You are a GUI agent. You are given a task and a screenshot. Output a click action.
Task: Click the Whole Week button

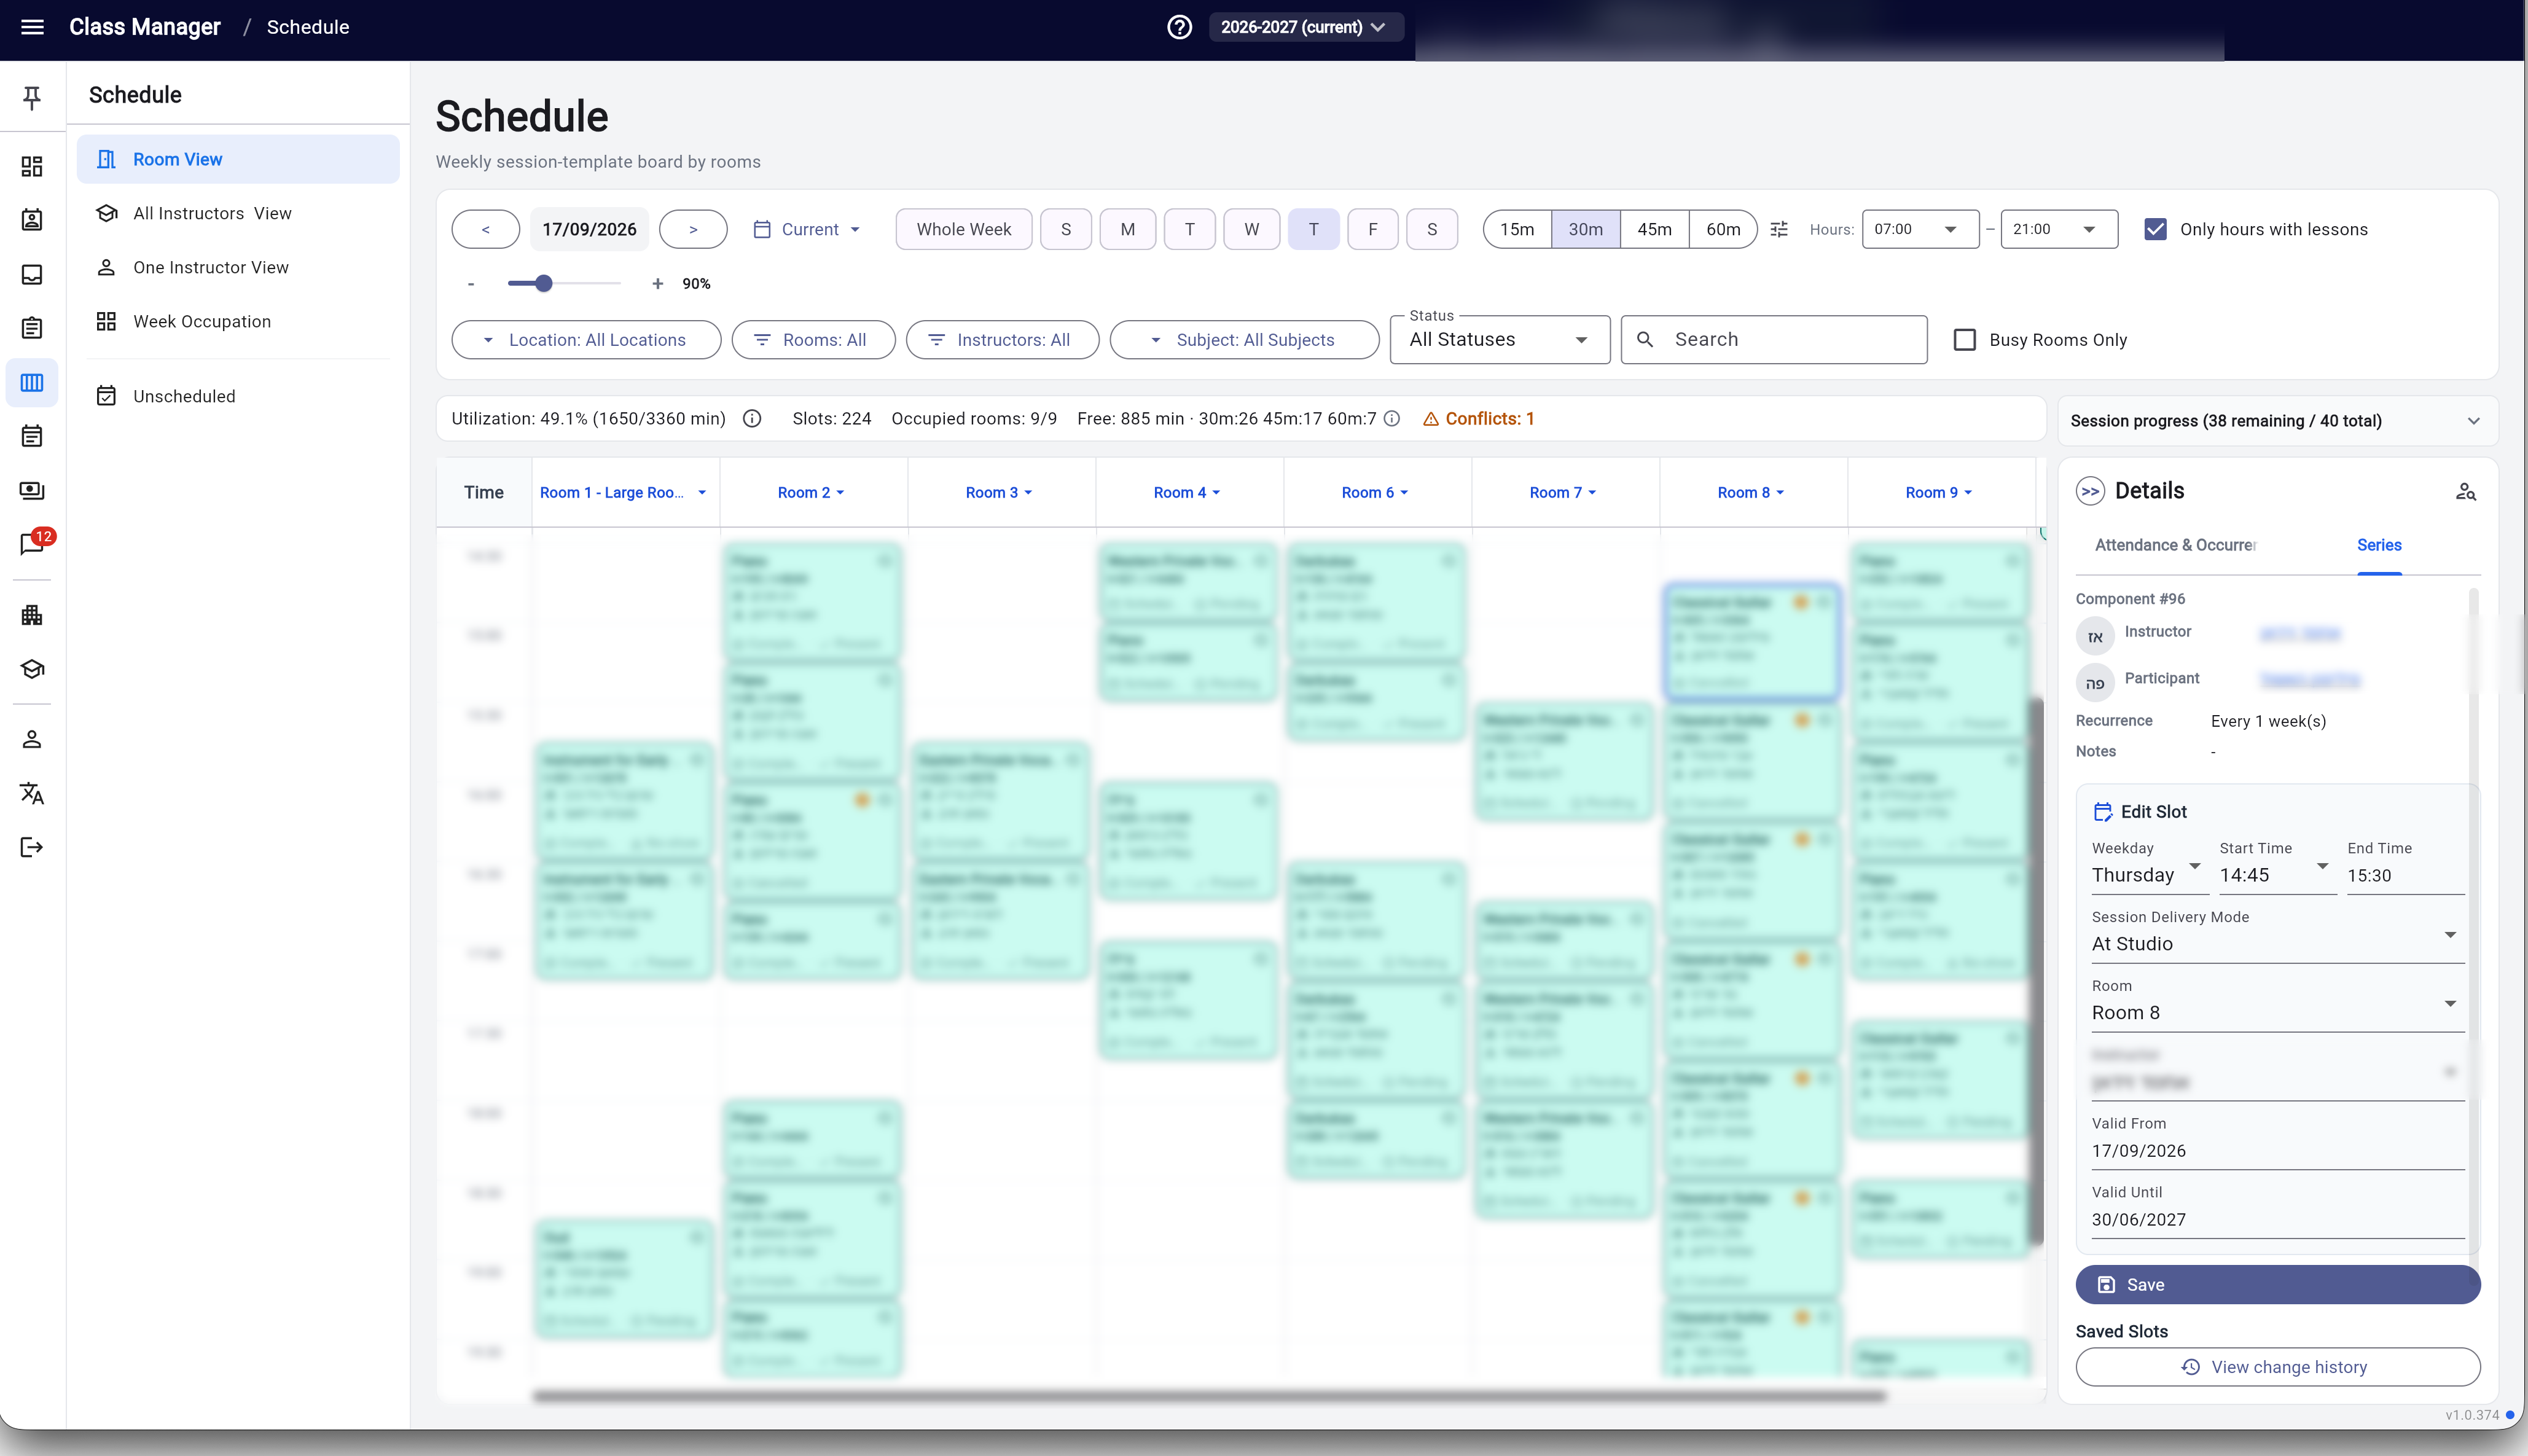click(963, 229)
